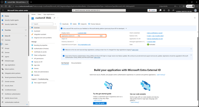Open Copilot from the top bar
The width and height of the screenshot is (199, 107).
click(x=152, y=10)
